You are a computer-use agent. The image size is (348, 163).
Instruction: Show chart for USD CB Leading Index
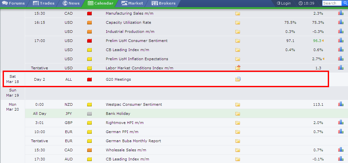[x=341, y=49]
